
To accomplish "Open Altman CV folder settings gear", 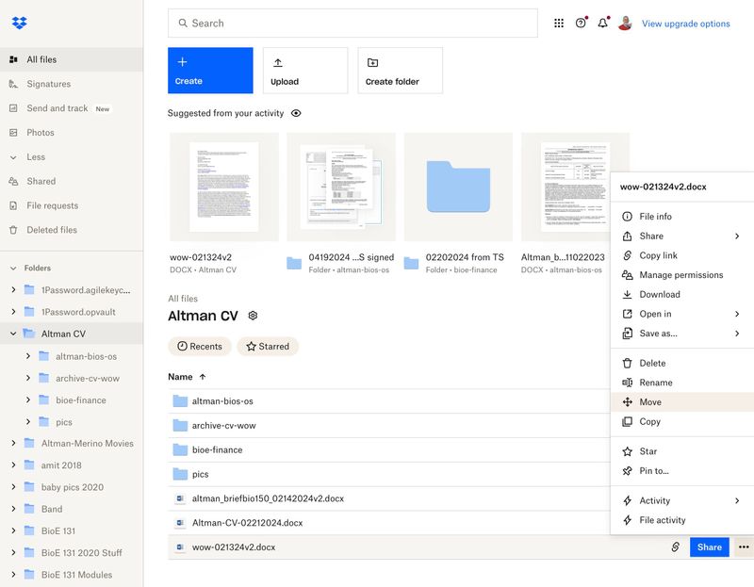I will click(x=253, y=316).
